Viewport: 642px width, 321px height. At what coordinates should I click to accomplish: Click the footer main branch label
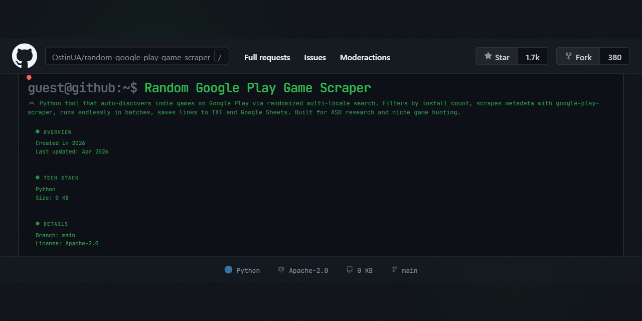[410, 270]
